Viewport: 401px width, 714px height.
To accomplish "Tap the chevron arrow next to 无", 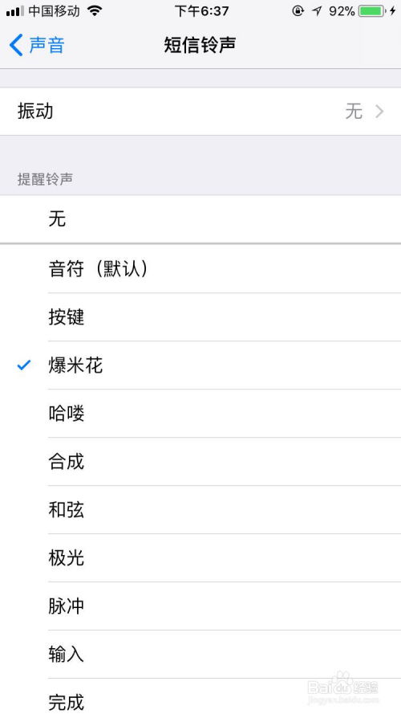I will pos(379,111).
